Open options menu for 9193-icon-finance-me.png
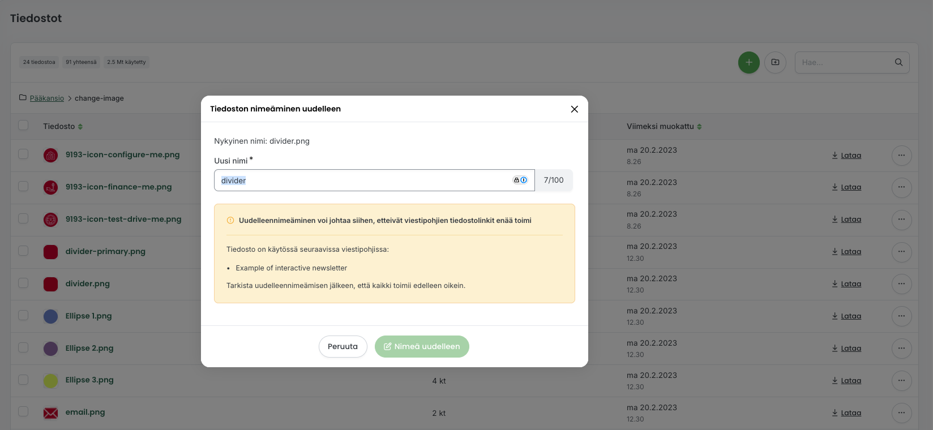933x430 pixels. click(x=901, y=187)
